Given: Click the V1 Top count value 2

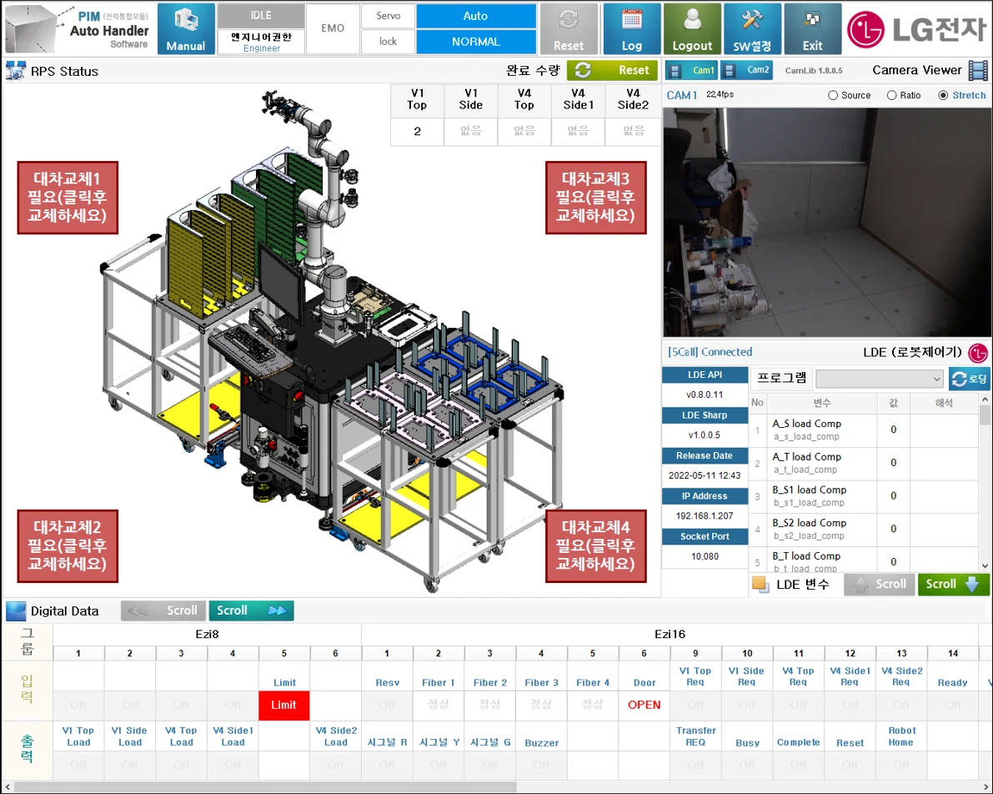Looking at the screenshot, I should pyautogui.click(x=418, y=132).
